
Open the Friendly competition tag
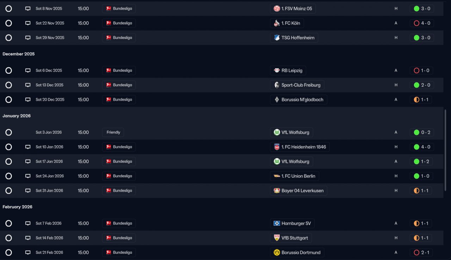pos(113,133)
